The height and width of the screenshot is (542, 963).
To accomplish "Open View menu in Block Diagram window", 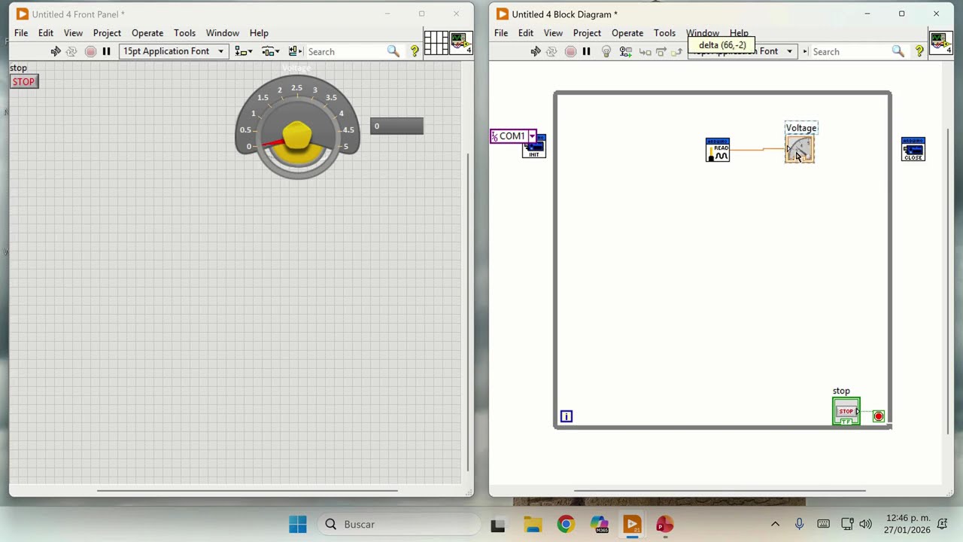I will click(553, 33).
